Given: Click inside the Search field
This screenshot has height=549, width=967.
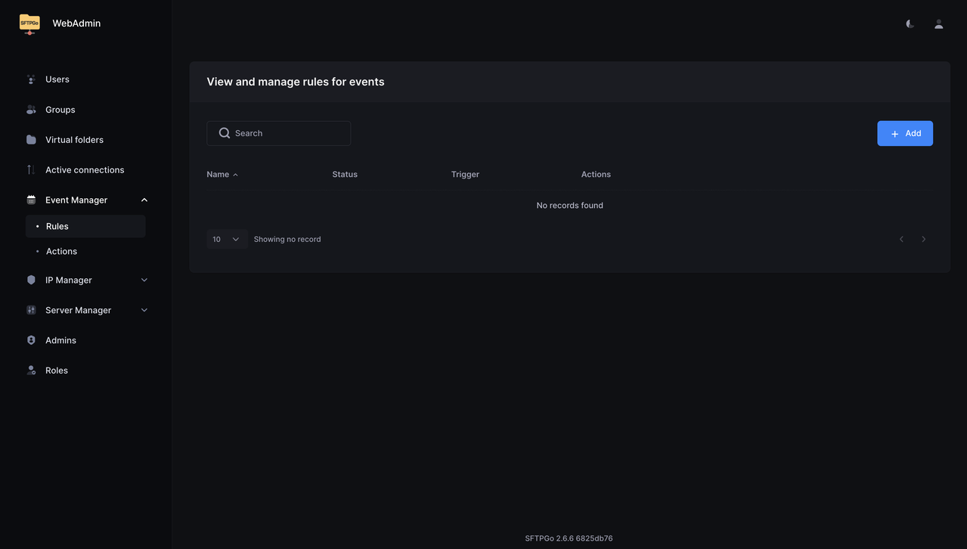Looking at the screenshot, I should coord(280,132).
